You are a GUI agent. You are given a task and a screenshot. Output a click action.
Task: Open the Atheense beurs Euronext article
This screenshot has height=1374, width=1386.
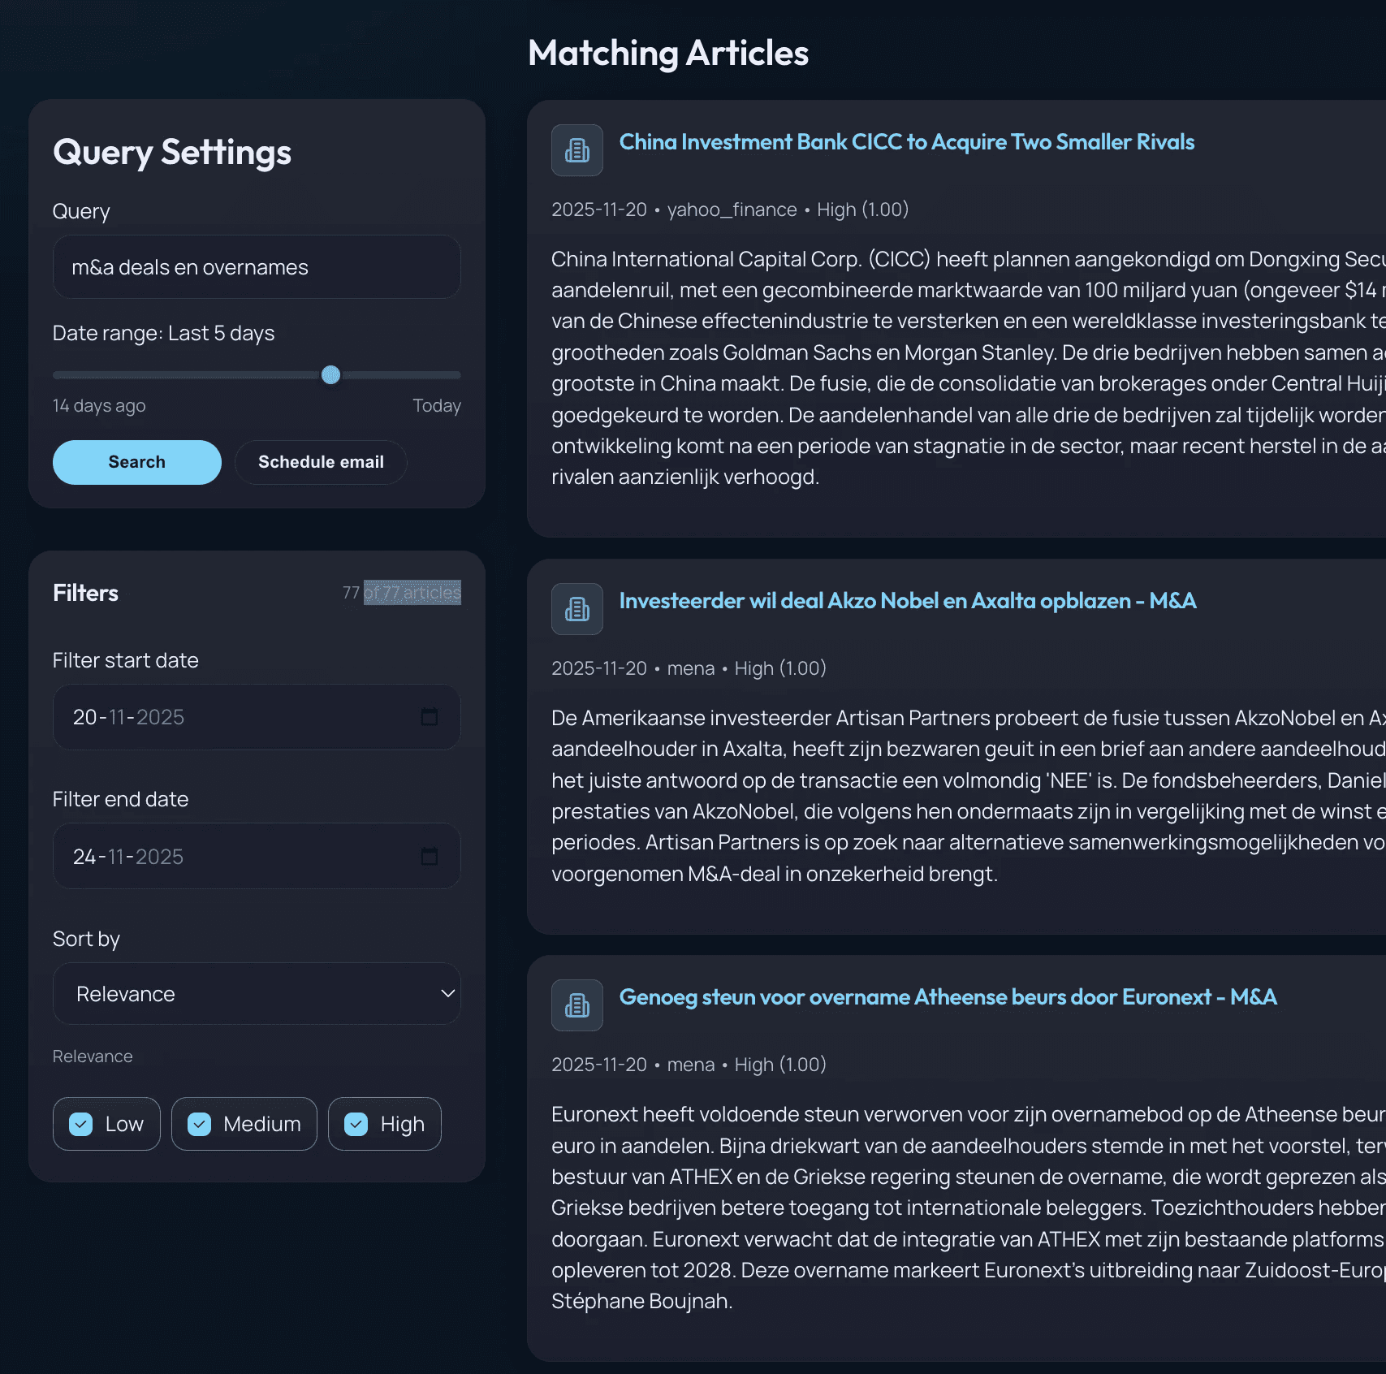(x=948, y=996)
